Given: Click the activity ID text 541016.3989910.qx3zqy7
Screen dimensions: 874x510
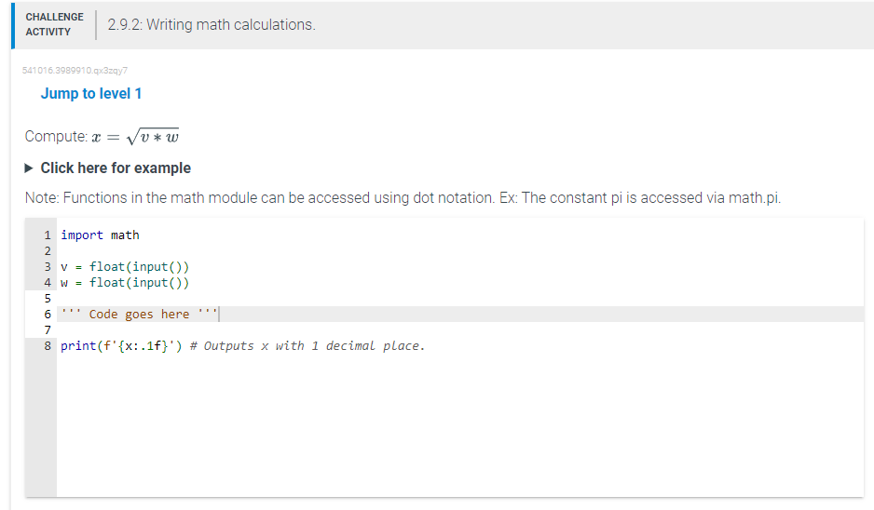Looking at the screenshot, I should click(75, 69).
